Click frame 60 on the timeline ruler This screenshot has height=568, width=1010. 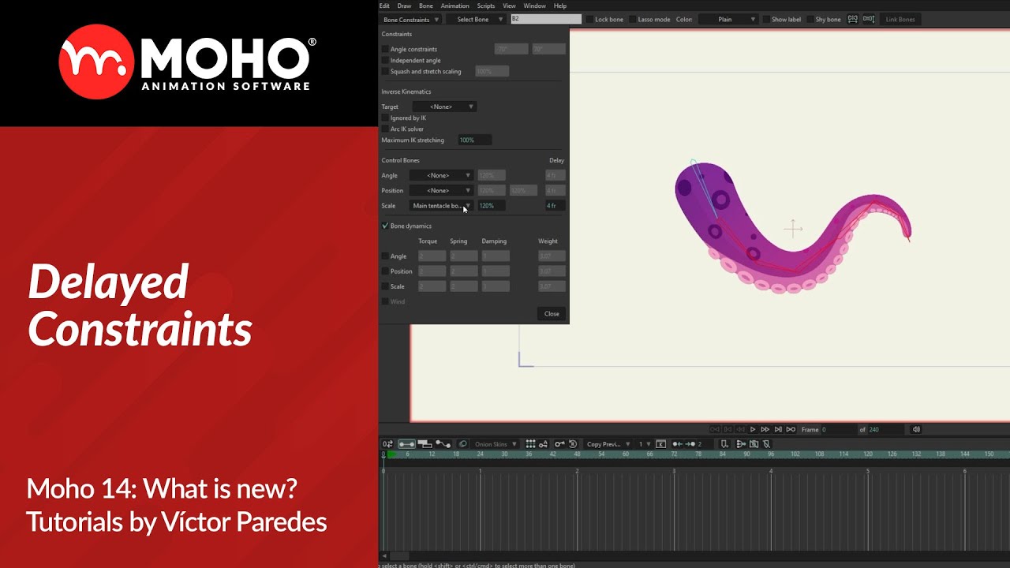pyautogui.click(x=626, y=454)
